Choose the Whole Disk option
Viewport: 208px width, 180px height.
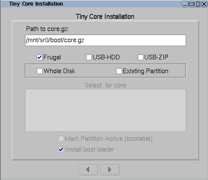coord(40,71)
